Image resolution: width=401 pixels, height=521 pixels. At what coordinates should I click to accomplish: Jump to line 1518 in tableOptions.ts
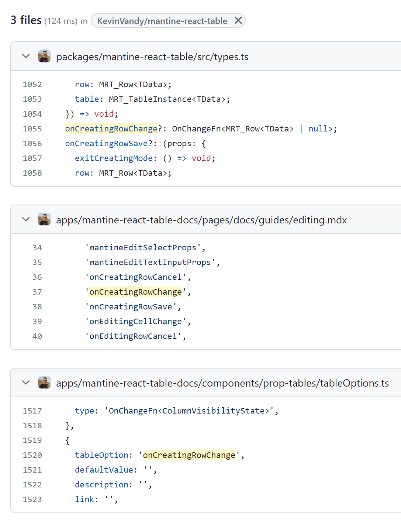point(32,426)
